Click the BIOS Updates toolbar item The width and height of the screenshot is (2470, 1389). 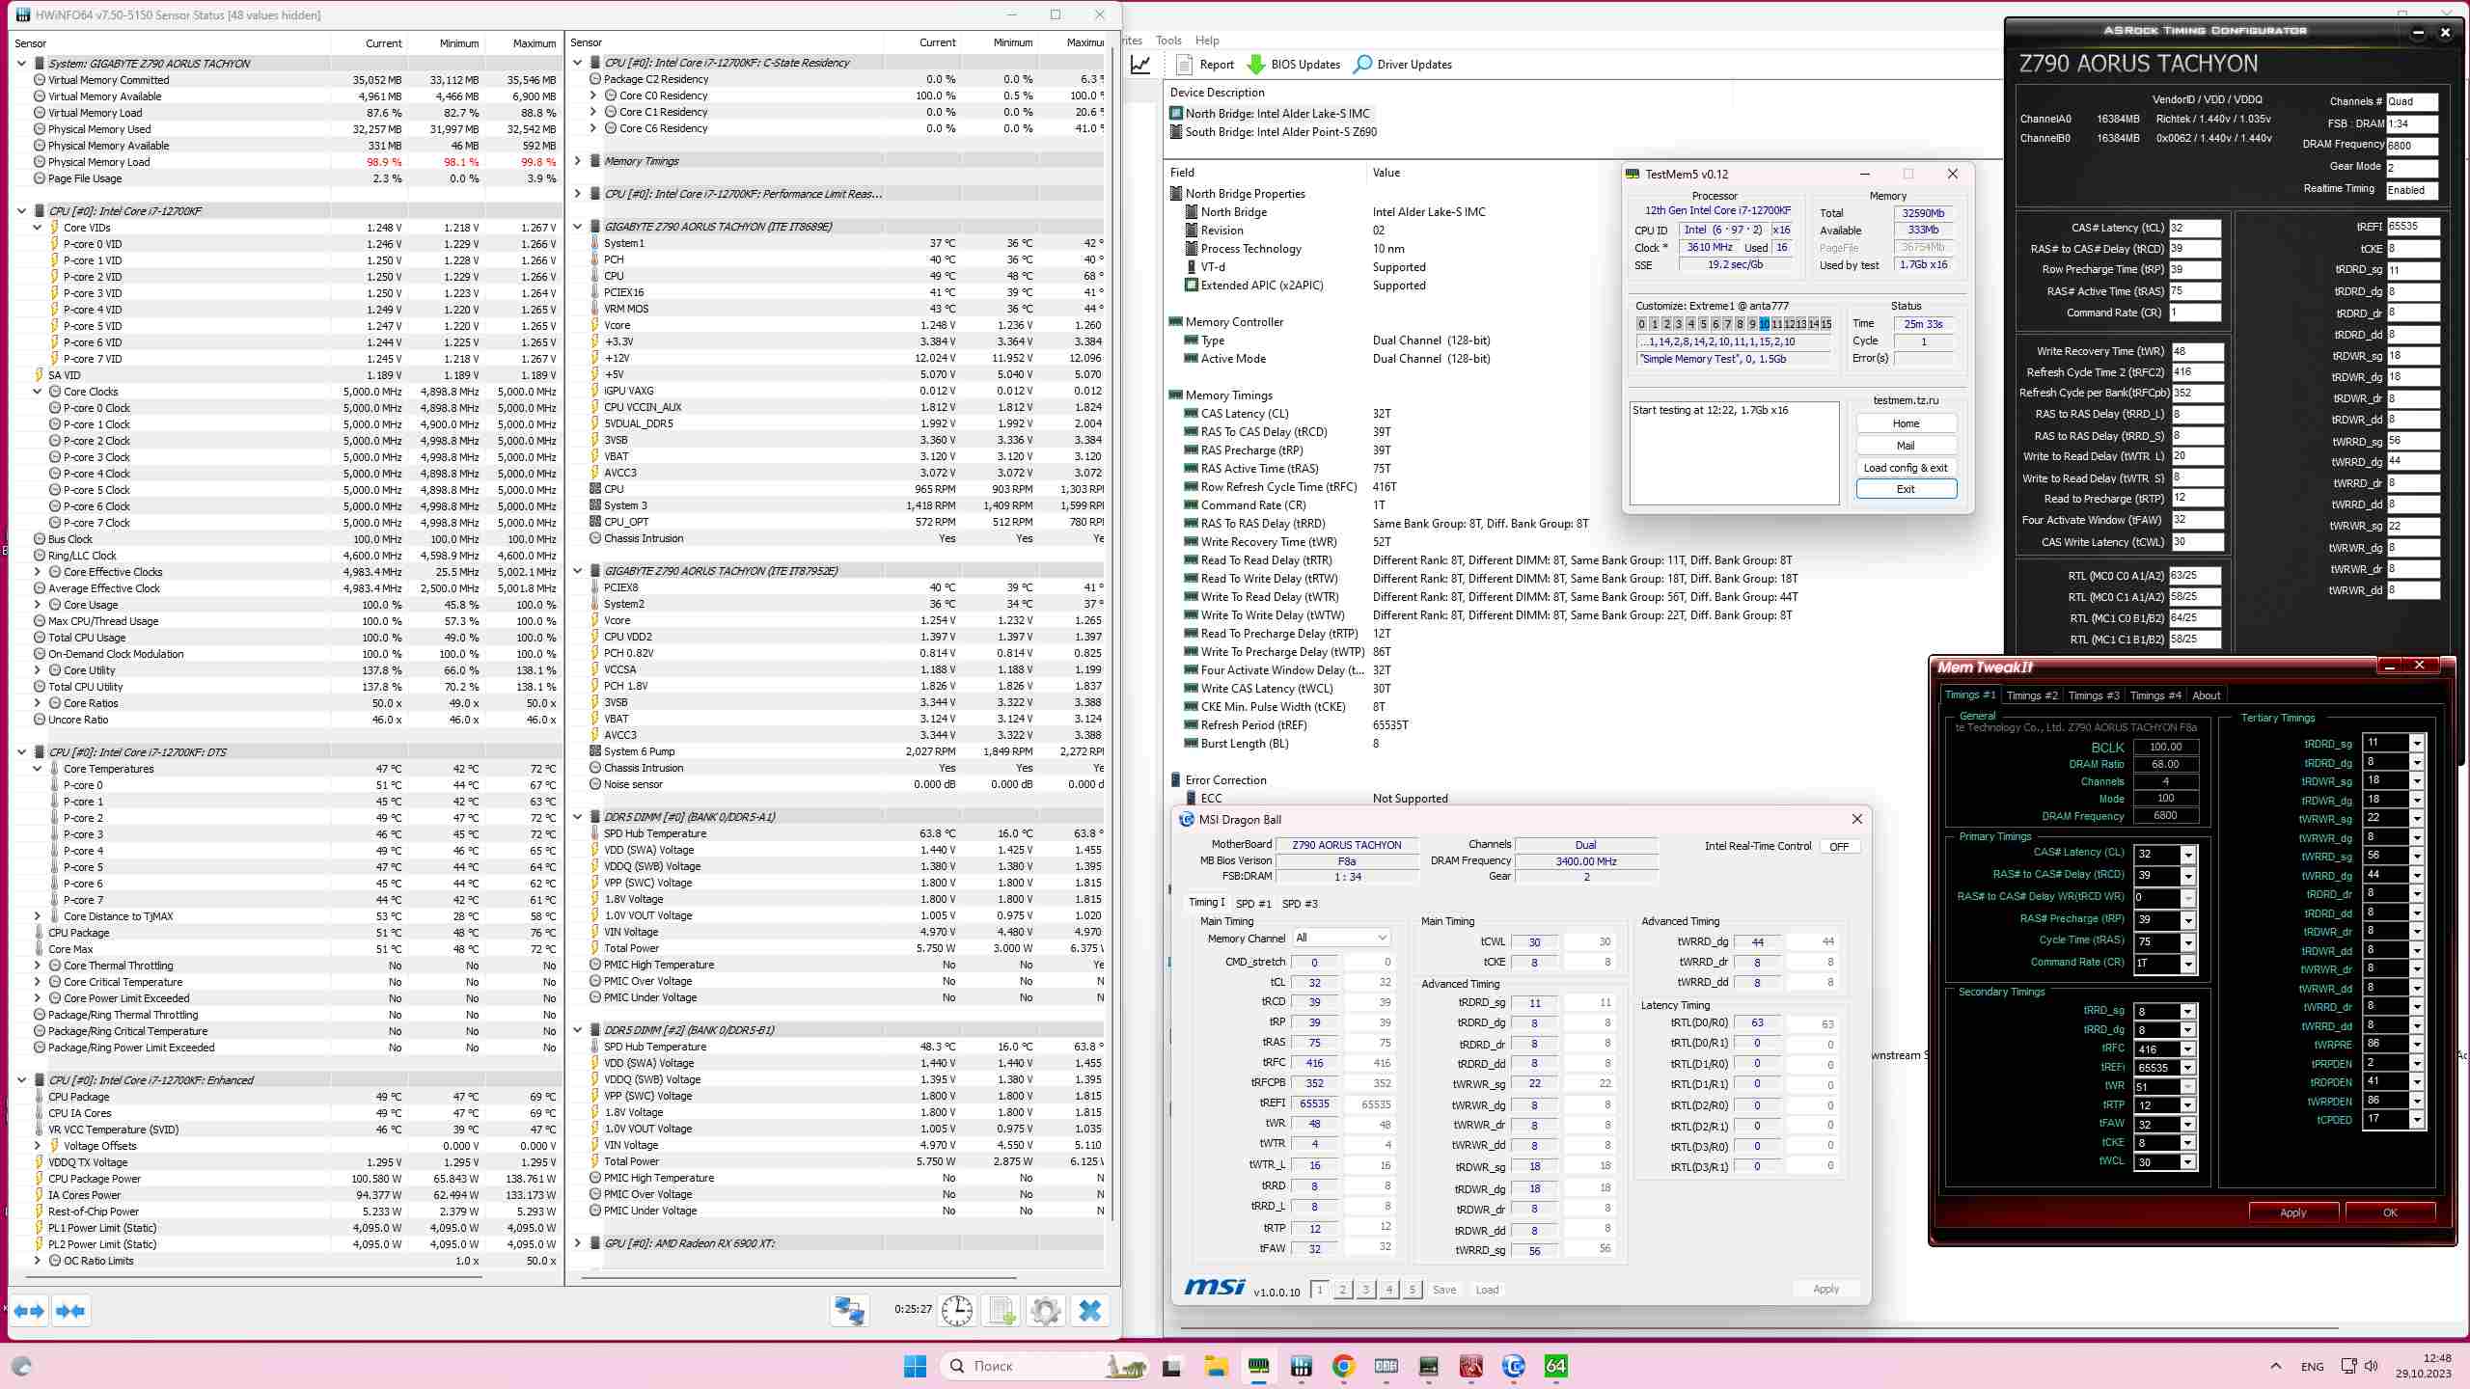click(1293, 65)
